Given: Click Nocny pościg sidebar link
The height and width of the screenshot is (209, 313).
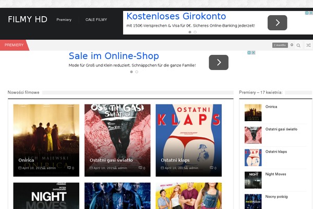Looking at the screenshot, I should tap(276, 196).
